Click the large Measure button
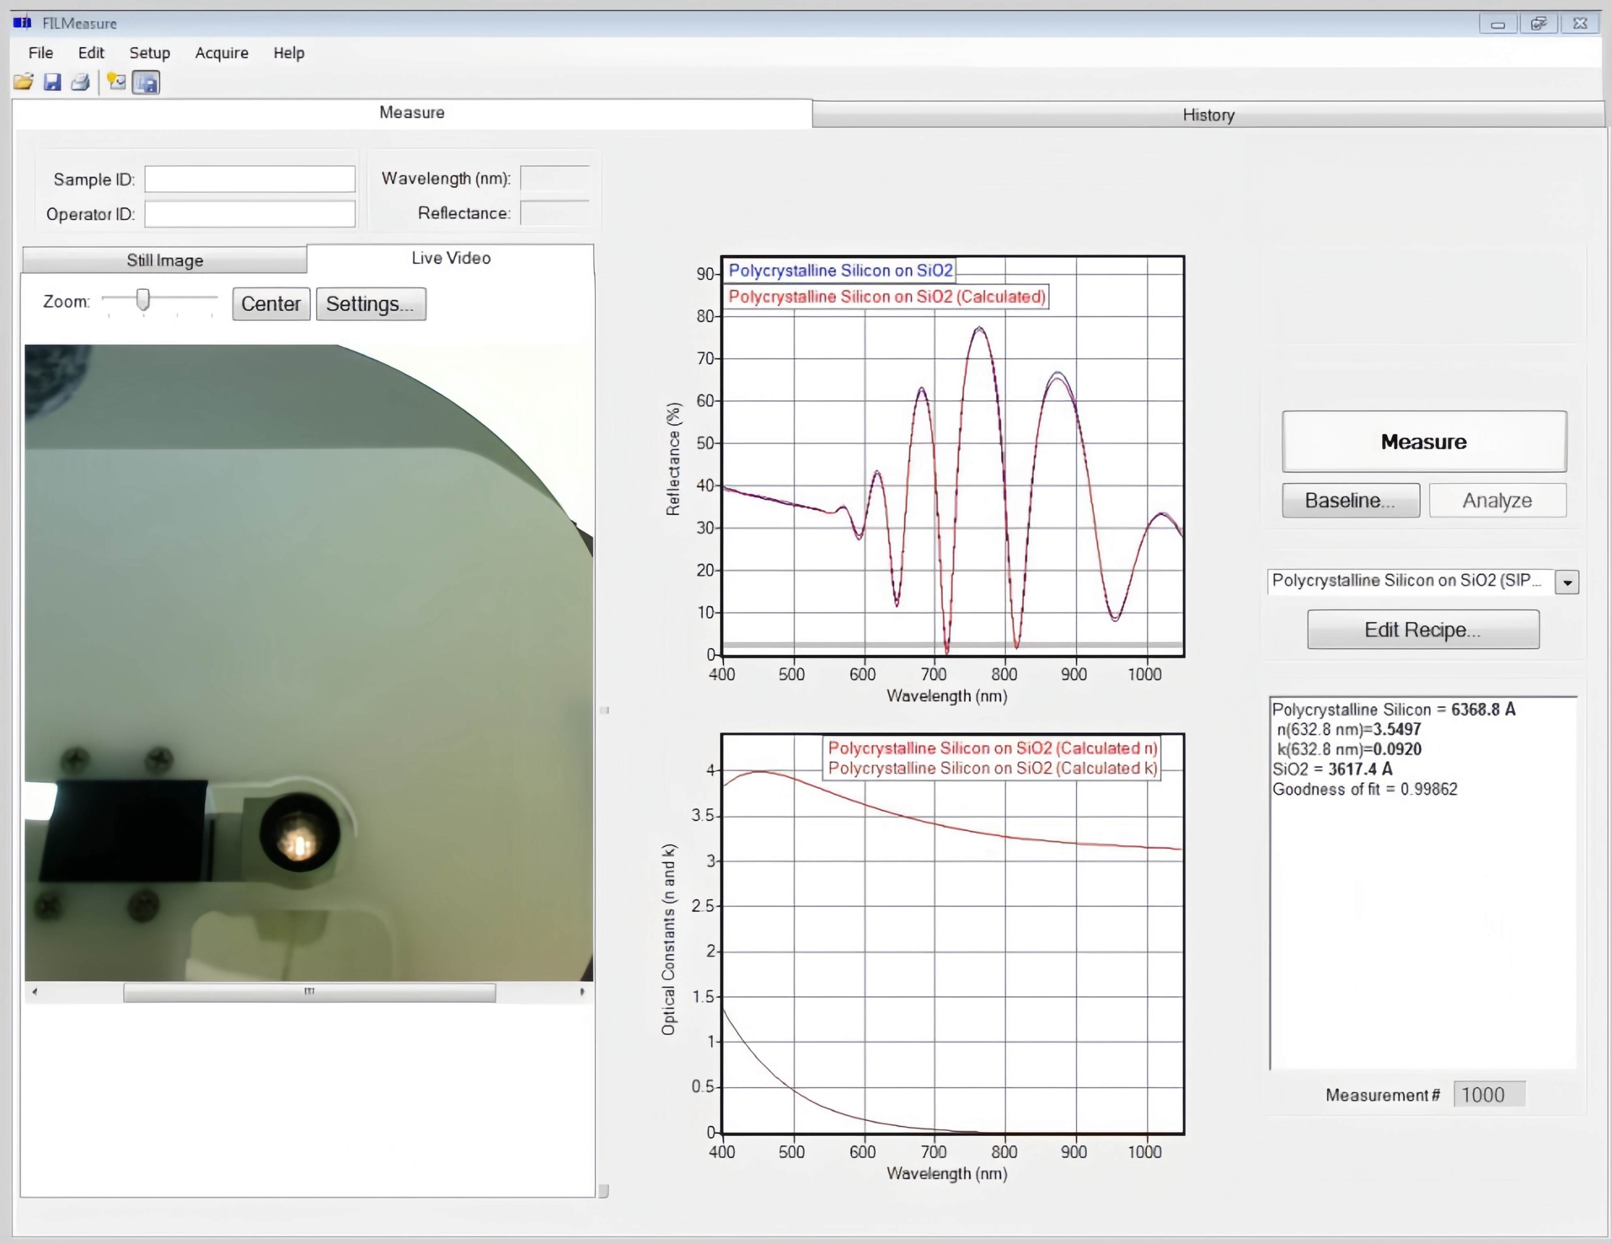The height and width of the screenshot is (1244, 1612). coord(1424,441)
